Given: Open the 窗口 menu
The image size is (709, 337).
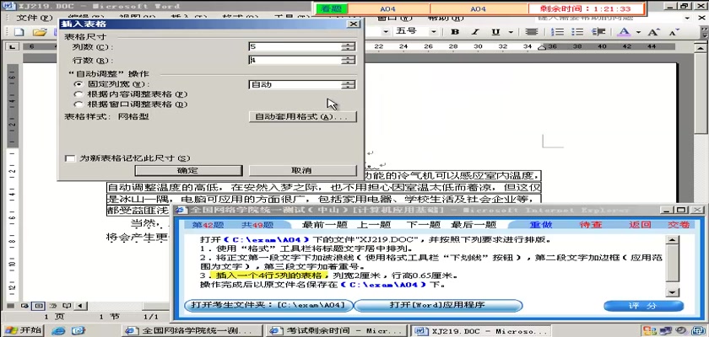Looking at the screenshot, I should [x=394, y=18].
